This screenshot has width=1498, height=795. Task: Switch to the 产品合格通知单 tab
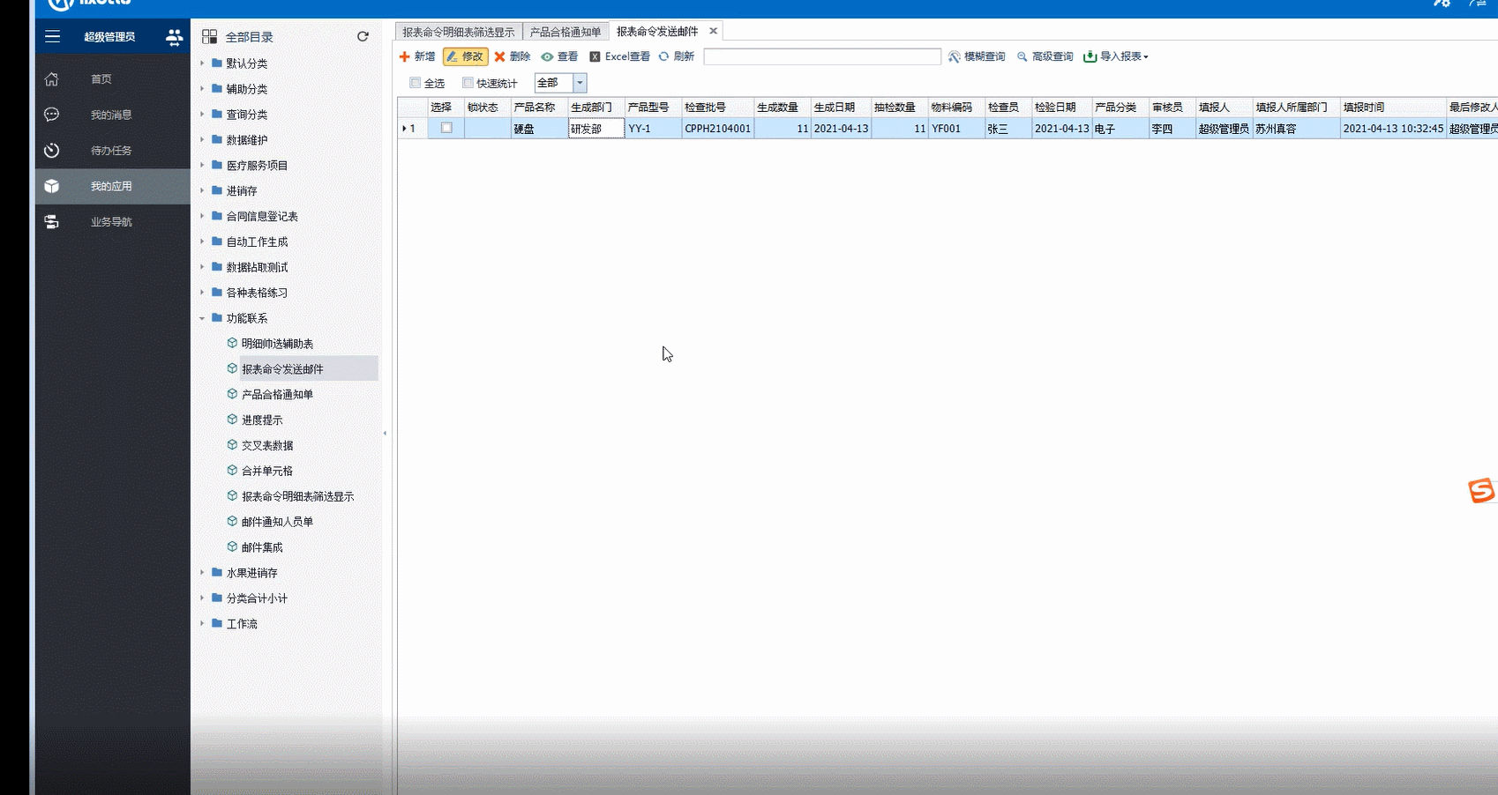click(565, 32)
